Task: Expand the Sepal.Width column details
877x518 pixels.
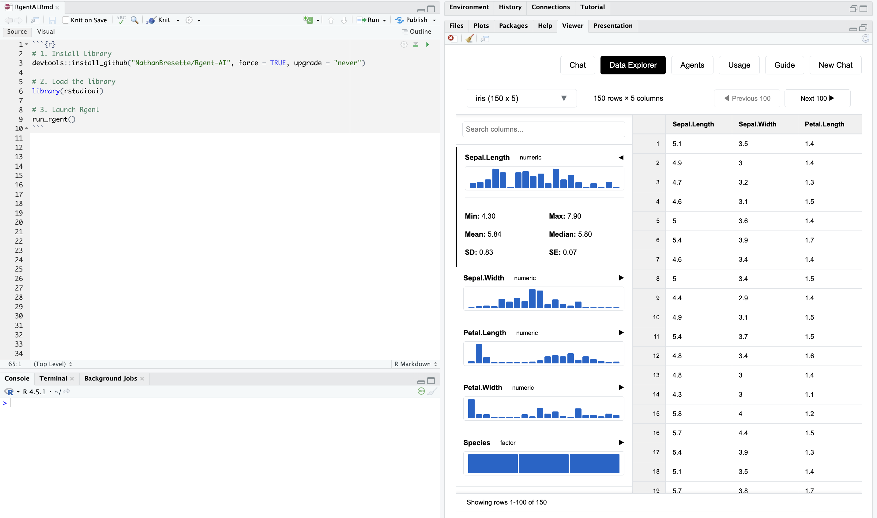Action: tap(621, 278)
